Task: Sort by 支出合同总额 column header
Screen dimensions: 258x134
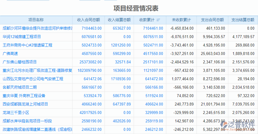Action: [x=212, y=20]
